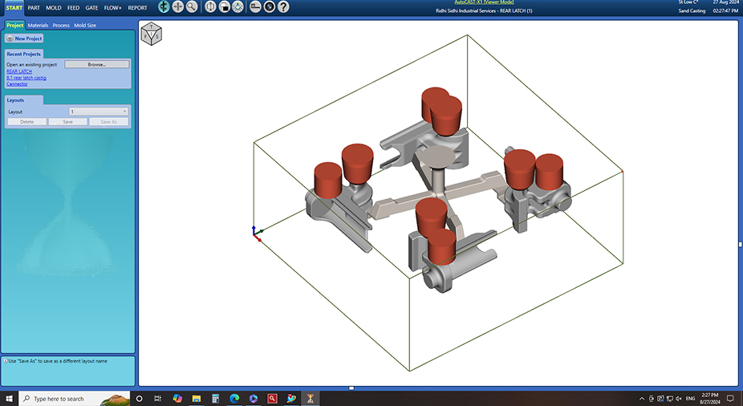This screenshot has height=406, width=743.
Task: Click the Save layout button
Action: [x=67, y=122]
